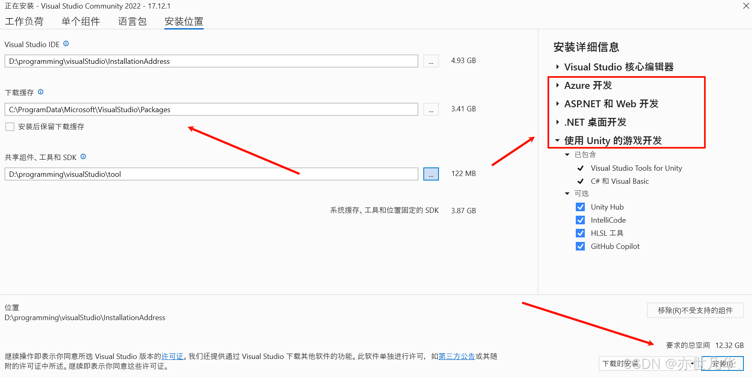Open the 第三方公告 link
Screen dimensions: 752x377
[457, 357]
